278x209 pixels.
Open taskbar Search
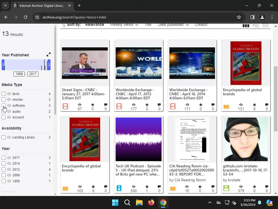click(127, 202)
